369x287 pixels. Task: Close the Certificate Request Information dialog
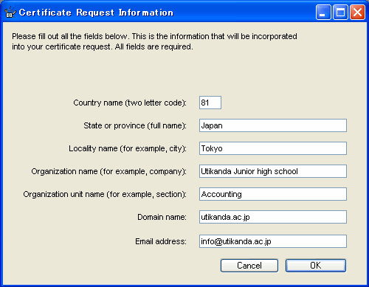coord(357,12)
